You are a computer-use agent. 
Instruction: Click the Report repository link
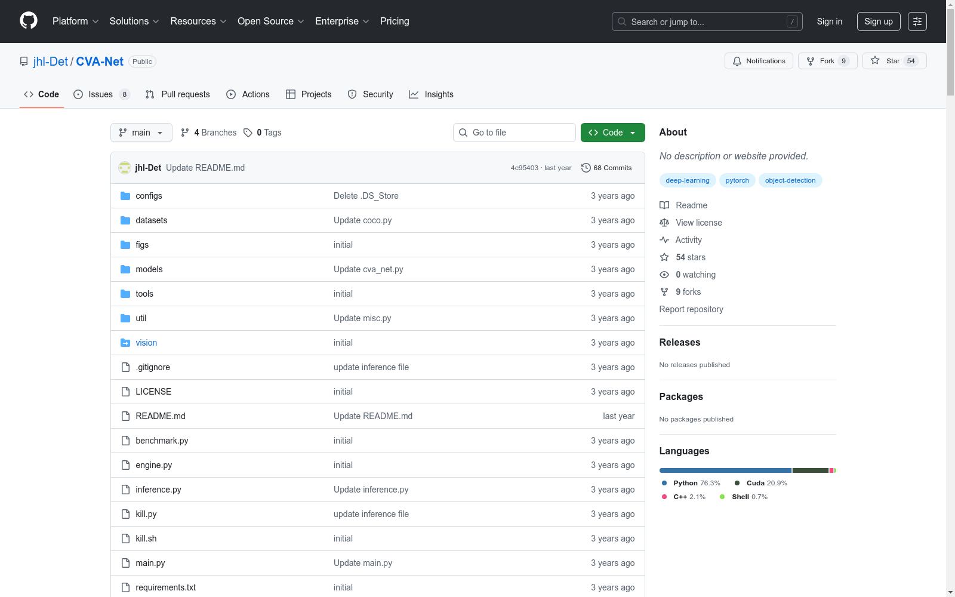pyautogui.click(x=691, y=309)
